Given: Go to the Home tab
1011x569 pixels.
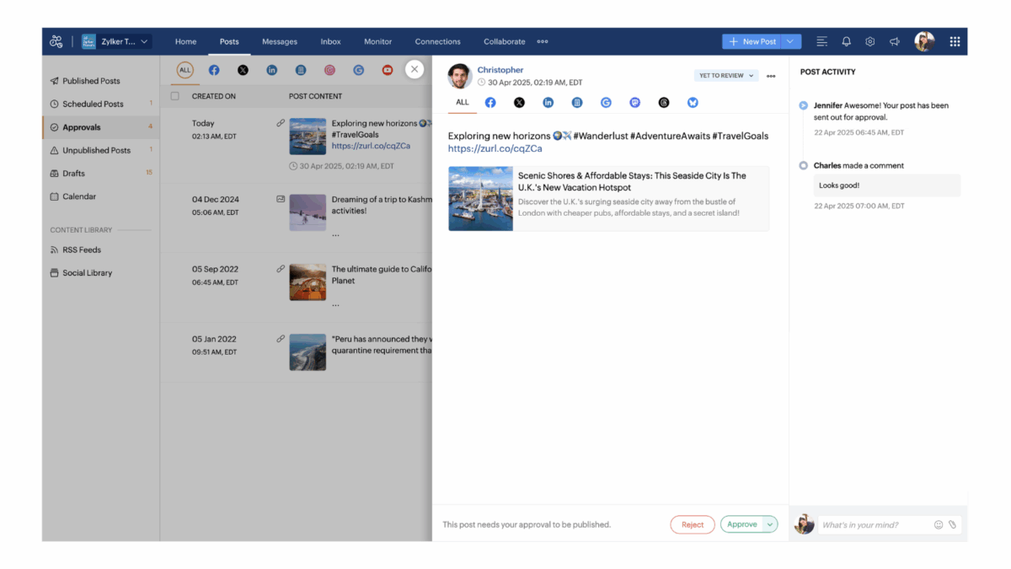Looking at the screenshot, I should (x=185, y=41).
